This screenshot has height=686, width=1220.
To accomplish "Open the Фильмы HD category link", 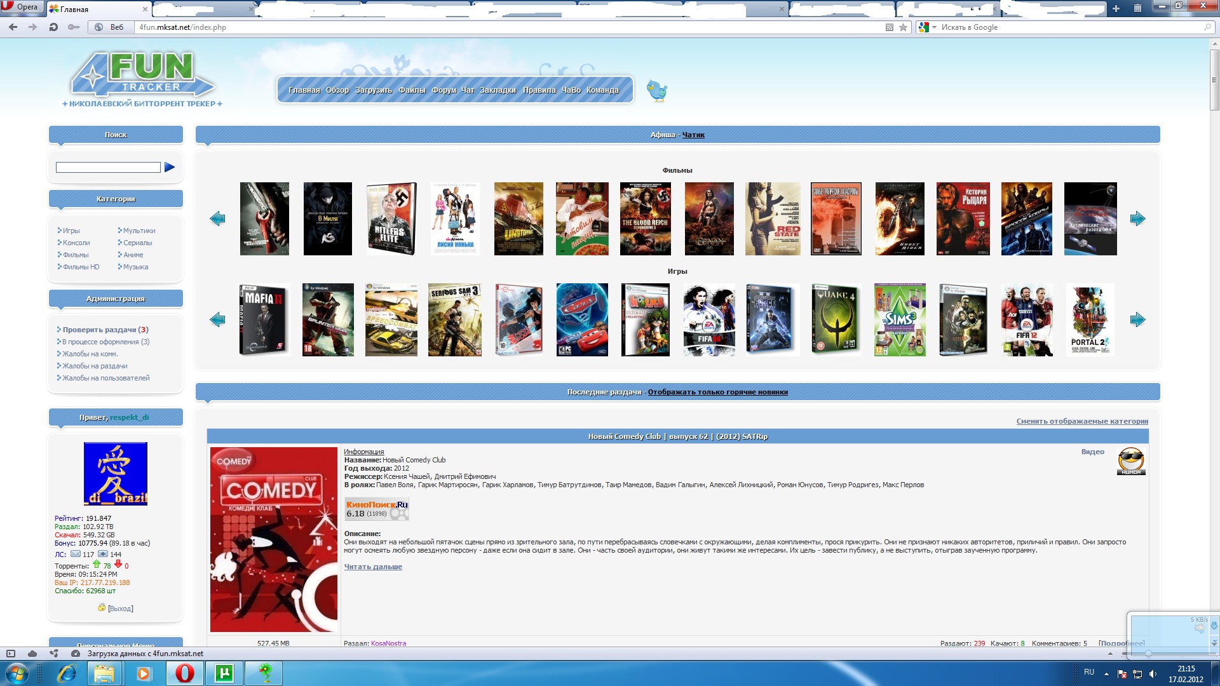I will point(81,267).
